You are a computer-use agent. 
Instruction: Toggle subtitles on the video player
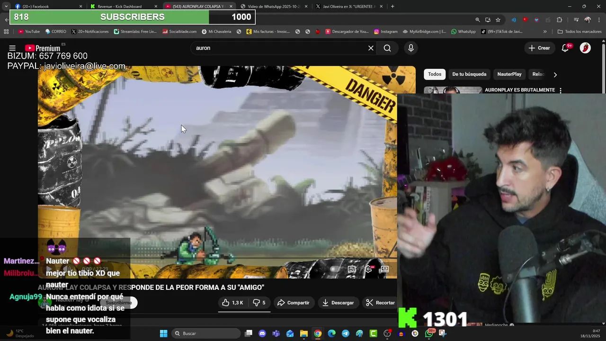click(352, 269)
